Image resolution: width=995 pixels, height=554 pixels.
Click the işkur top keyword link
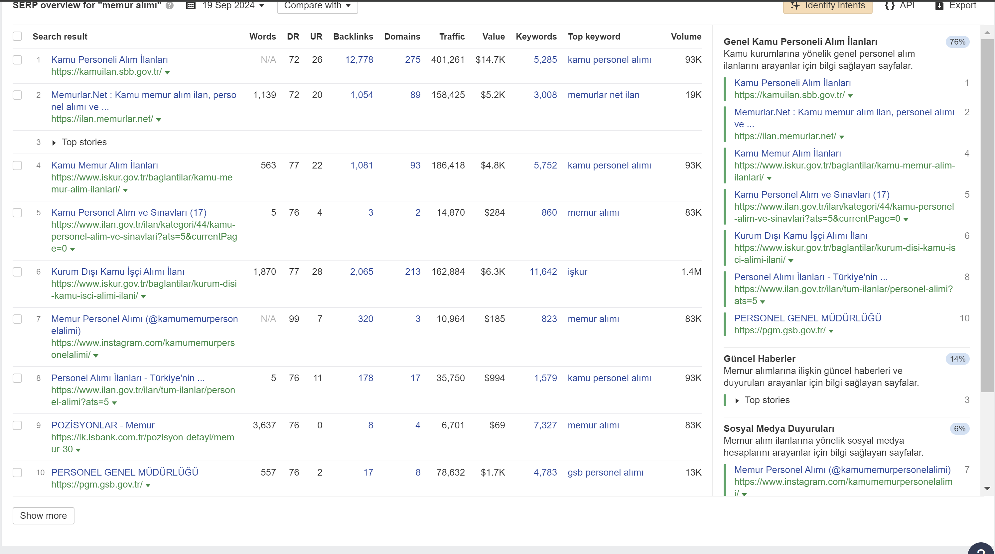(x=577, y=272)
